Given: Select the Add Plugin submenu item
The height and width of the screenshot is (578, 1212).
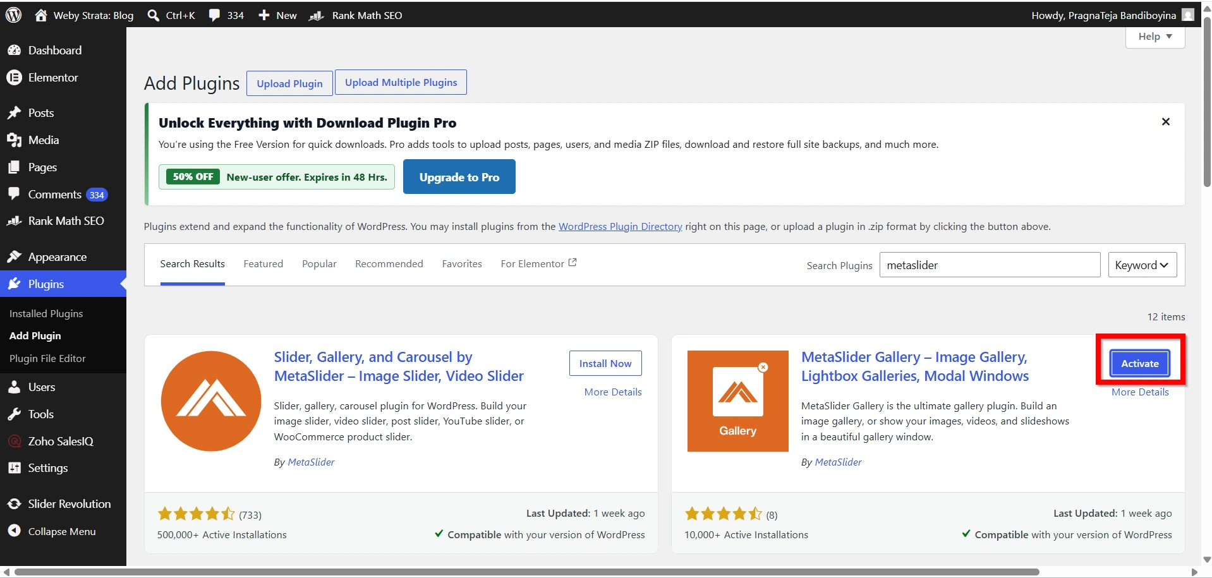Looking at the screenshot, I should pos(35,335).
